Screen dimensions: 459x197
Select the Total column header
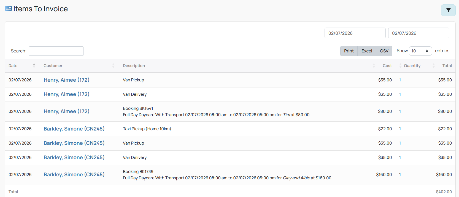pos(447,66)
